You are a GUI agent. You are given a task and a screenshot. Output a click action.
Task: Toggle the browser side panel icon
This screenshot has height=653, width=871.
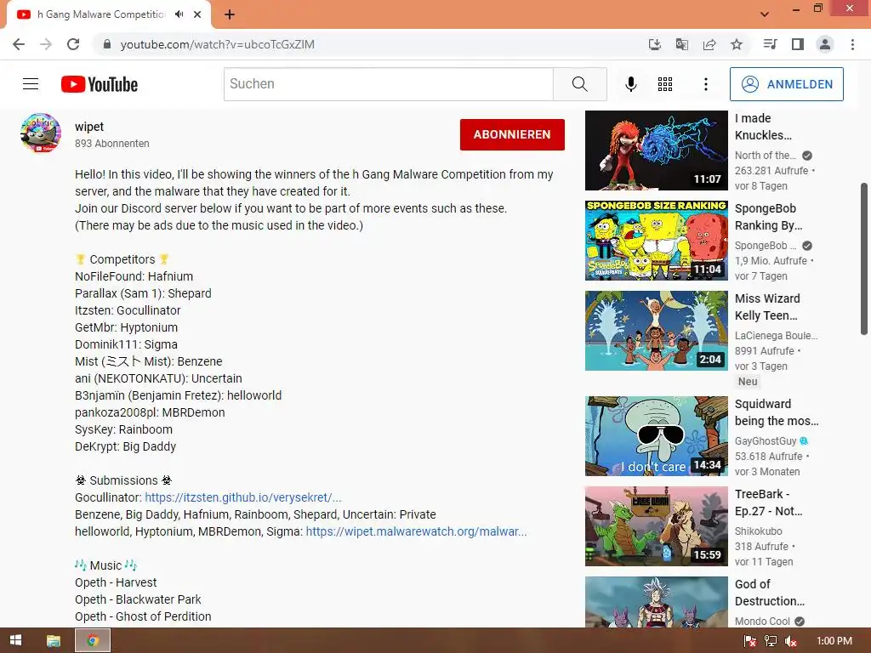798,44
